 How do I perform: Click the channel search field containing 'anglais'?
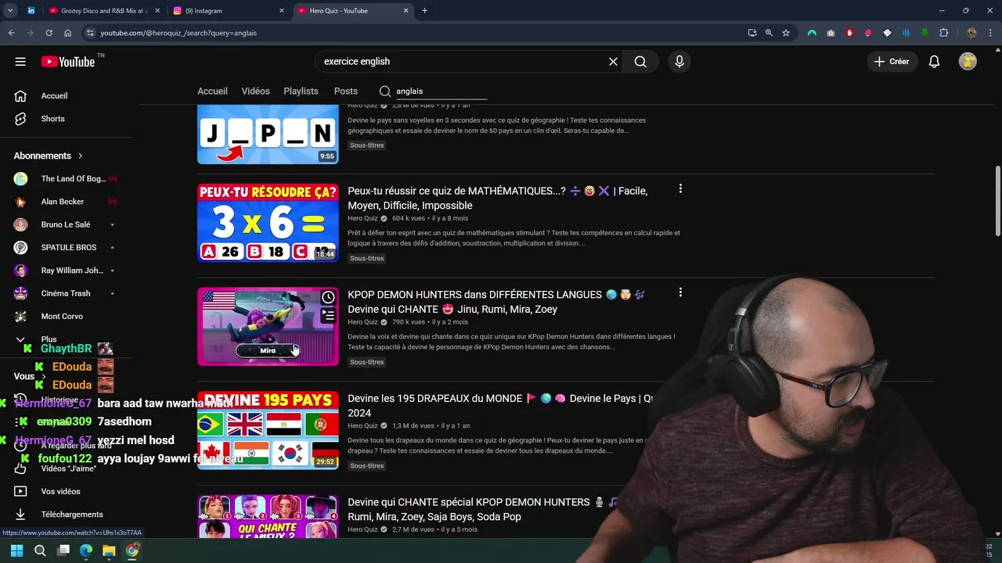[x=442, y=91]
